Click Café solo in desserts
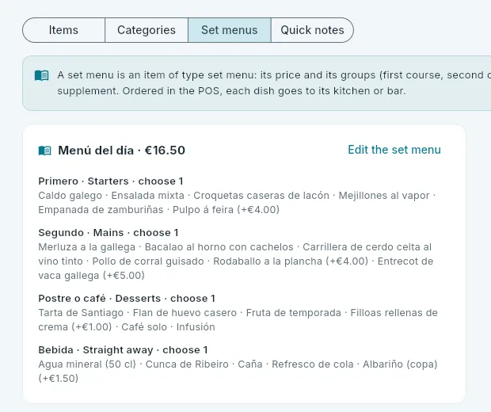The image size is (491, 412). [x=144, y=326]
